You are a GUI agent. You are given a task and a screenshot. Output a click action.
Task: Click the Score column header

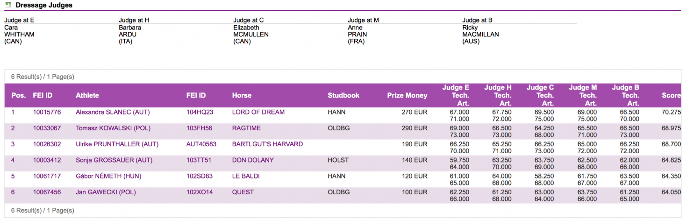tap(671, 95)
